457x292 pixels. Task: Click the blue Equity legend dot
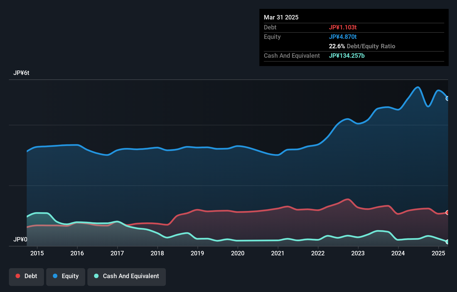coord(55,276)
